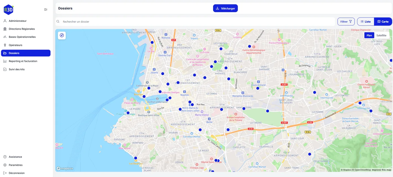Open the Assistance page
The width and height of the screenshot is (393, 177).
(x=26, y=157)
